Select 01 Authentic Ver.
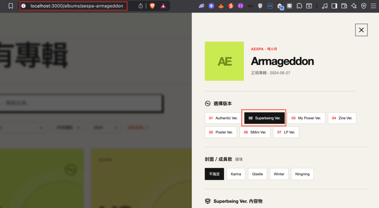Screen dimensions: 379x208 click(223, 118)
